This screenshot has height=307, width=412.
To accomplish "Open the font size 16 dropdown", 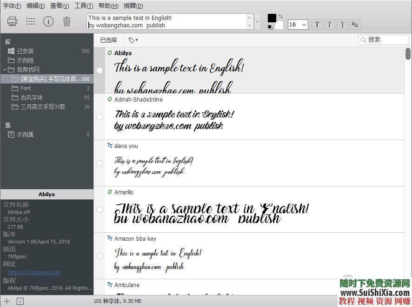I will [x=298, y=24].
